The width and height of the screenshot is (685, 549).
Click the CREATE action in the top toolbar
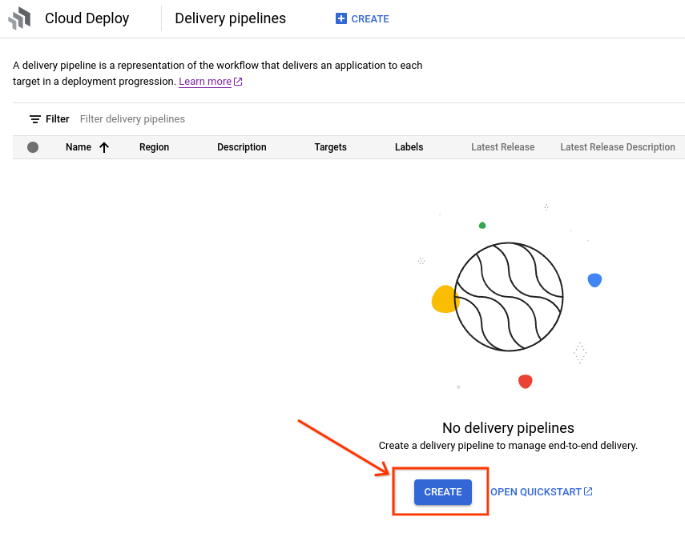click(363, 18)
